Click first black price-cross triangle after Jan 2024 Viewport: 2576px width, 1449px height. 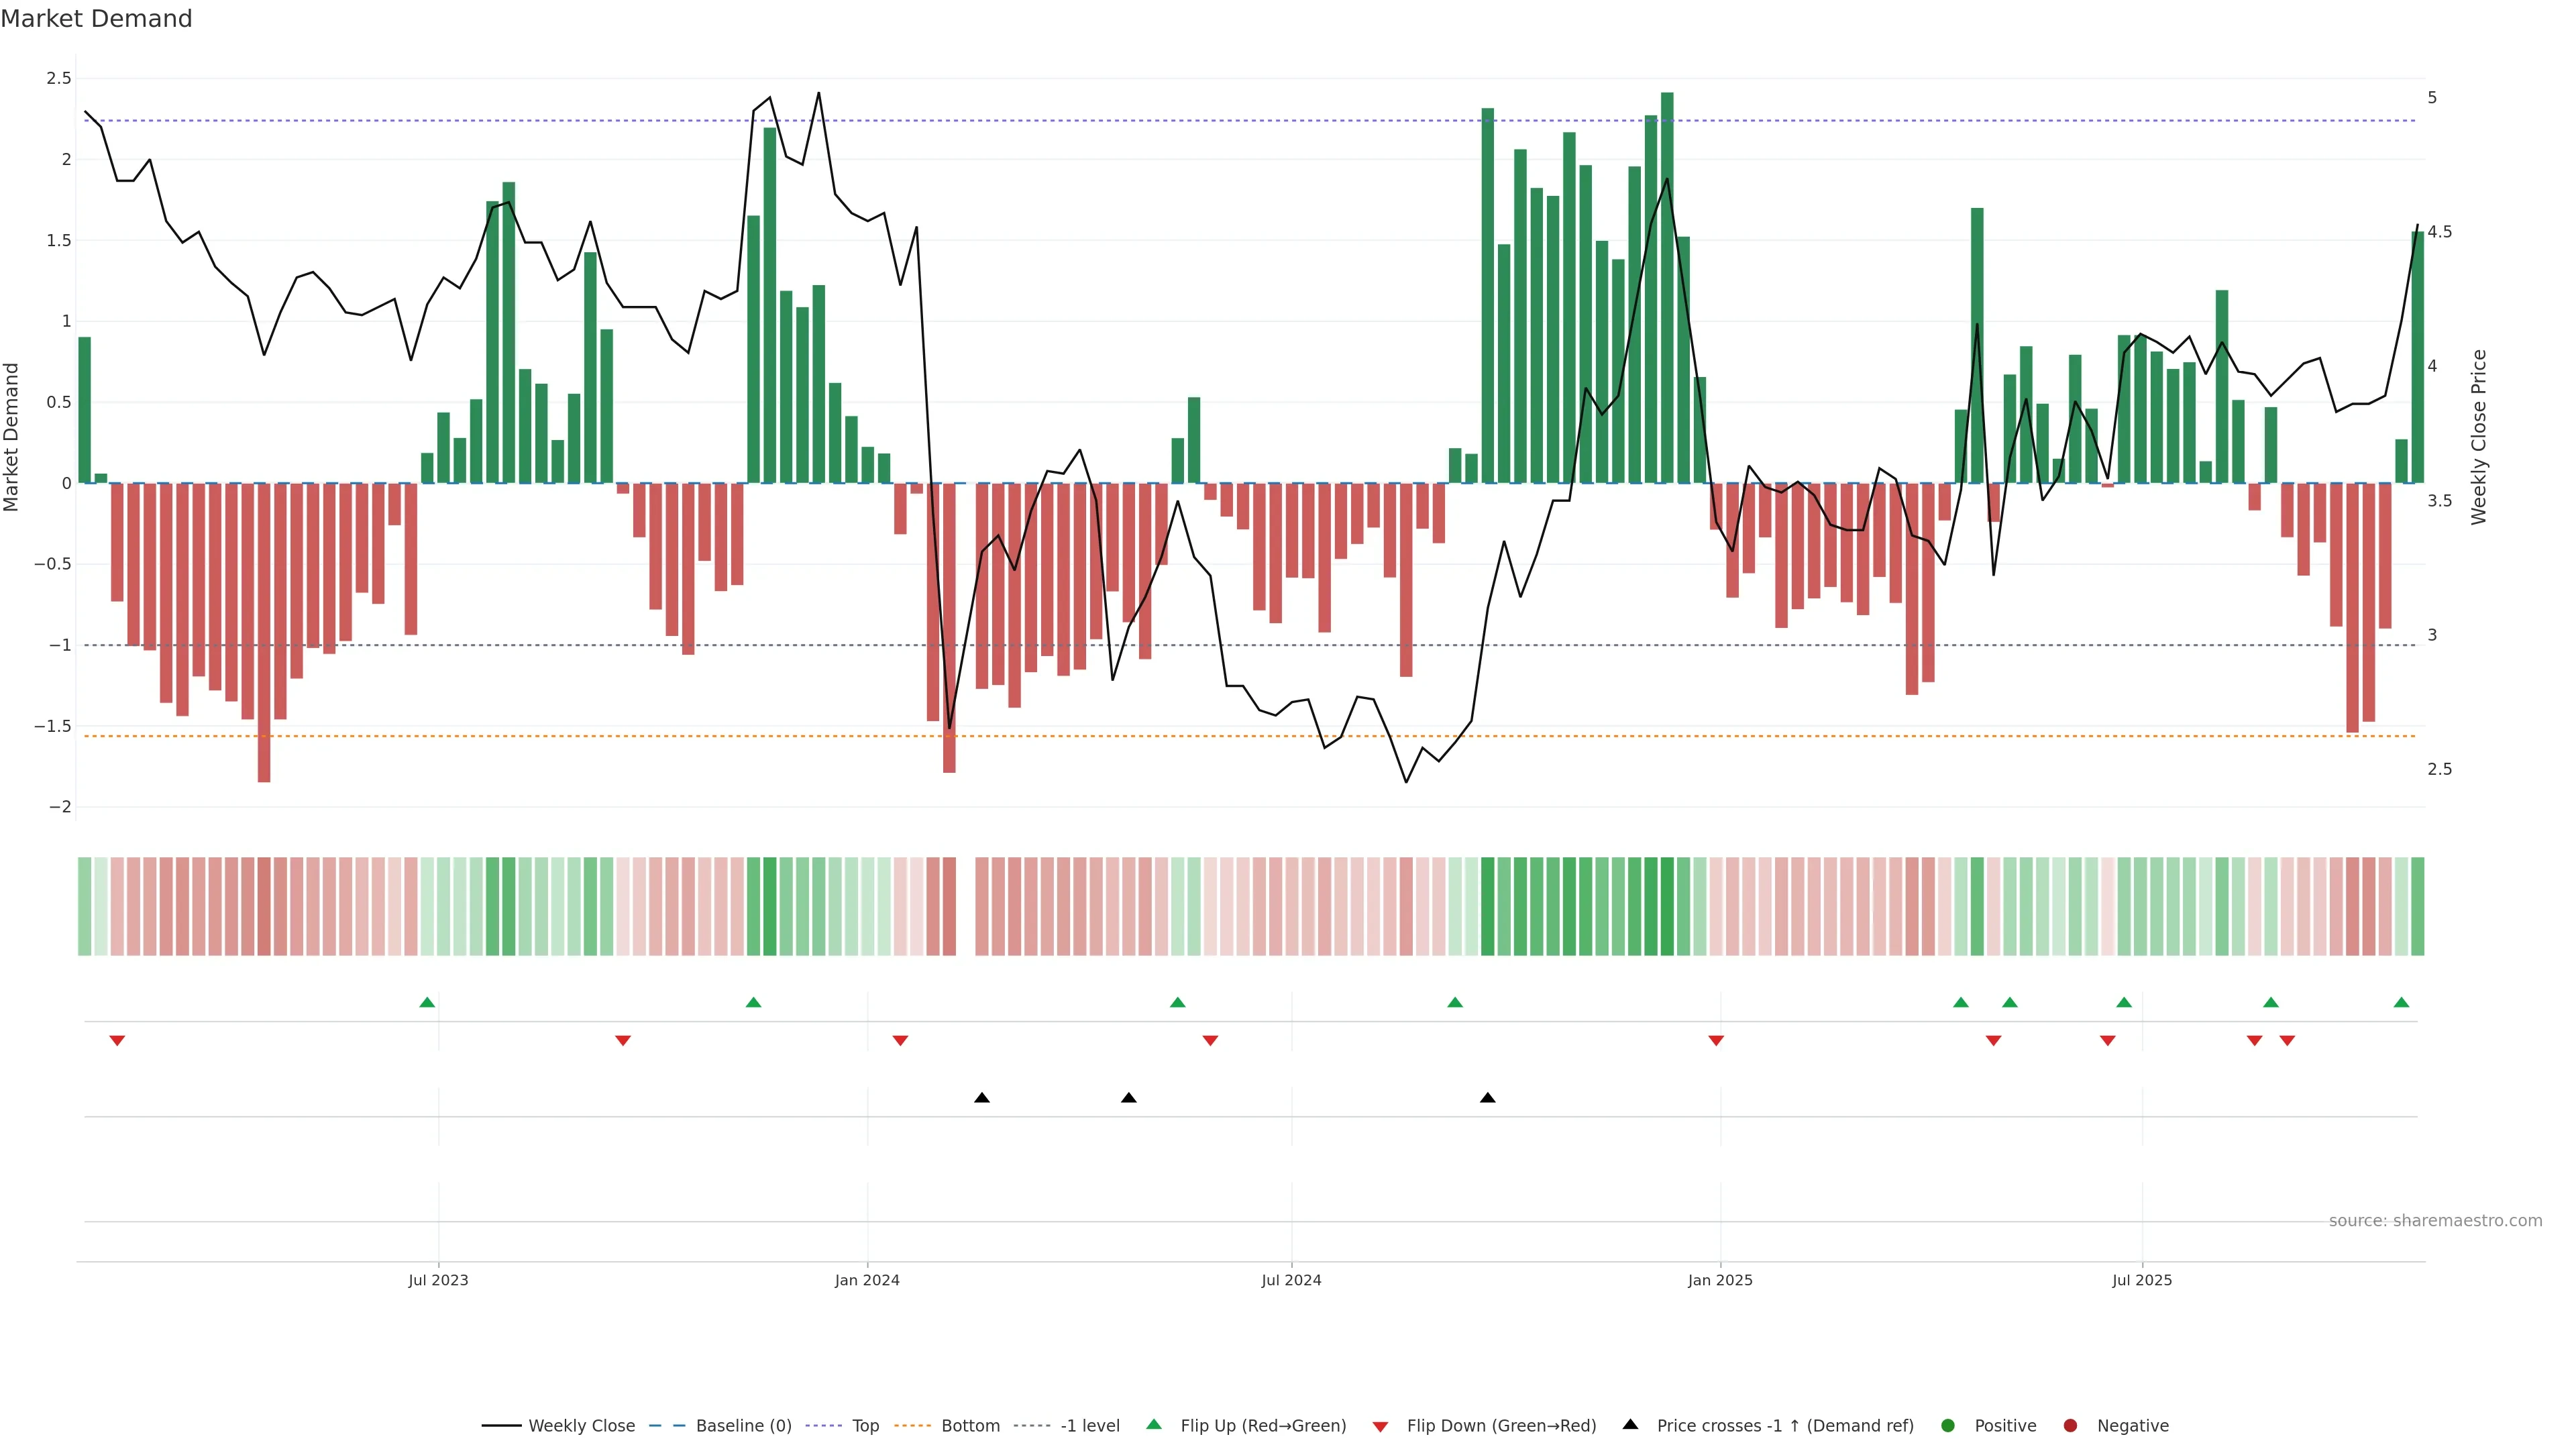[x=982, y=1098]
